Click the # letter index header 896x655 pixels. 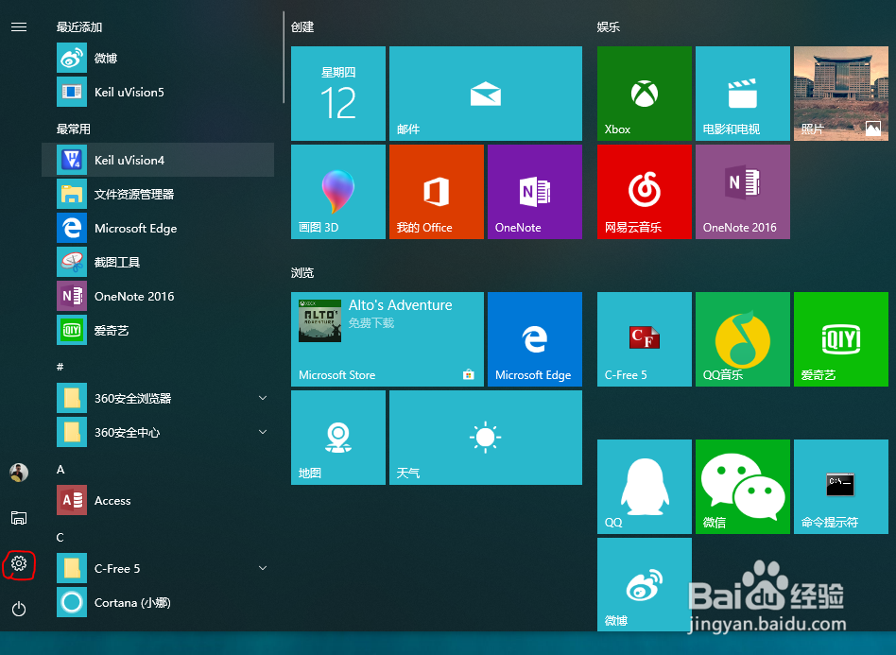pyautogui.click(x=60, y=367)
